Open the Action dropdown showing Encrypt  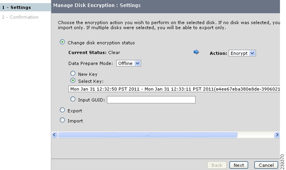[242, 53]
